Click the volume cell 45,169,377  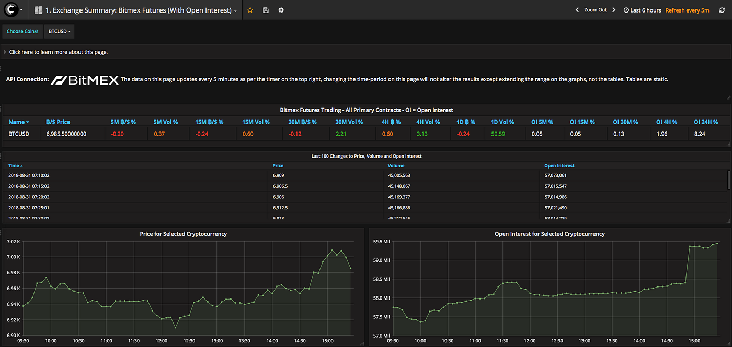[x=399, y=197]
